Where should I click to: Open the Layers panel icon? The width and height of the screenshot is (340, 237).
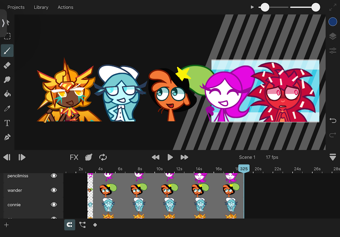click(333, 36)
